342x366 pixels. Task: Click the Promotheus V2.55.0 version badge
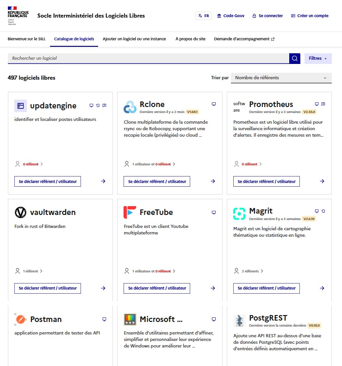point(309,112)
